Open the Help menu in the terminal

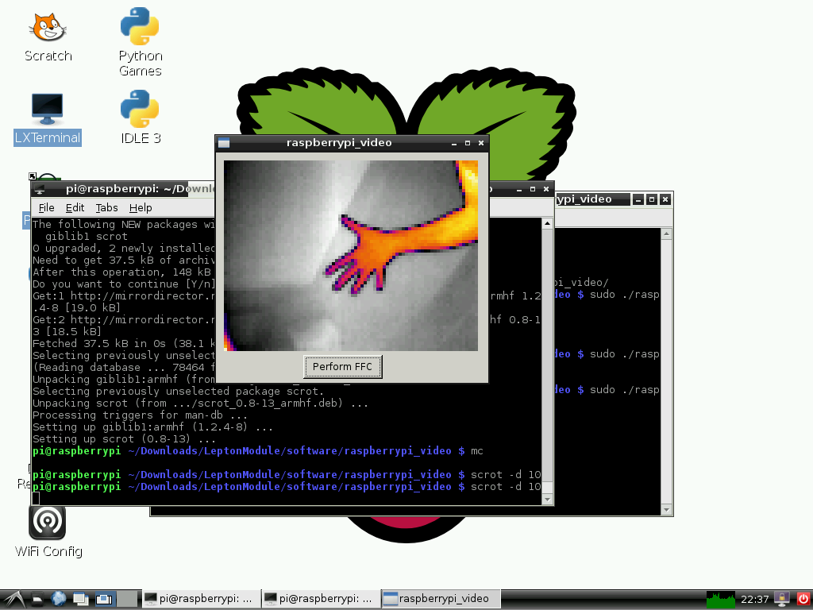141,207
